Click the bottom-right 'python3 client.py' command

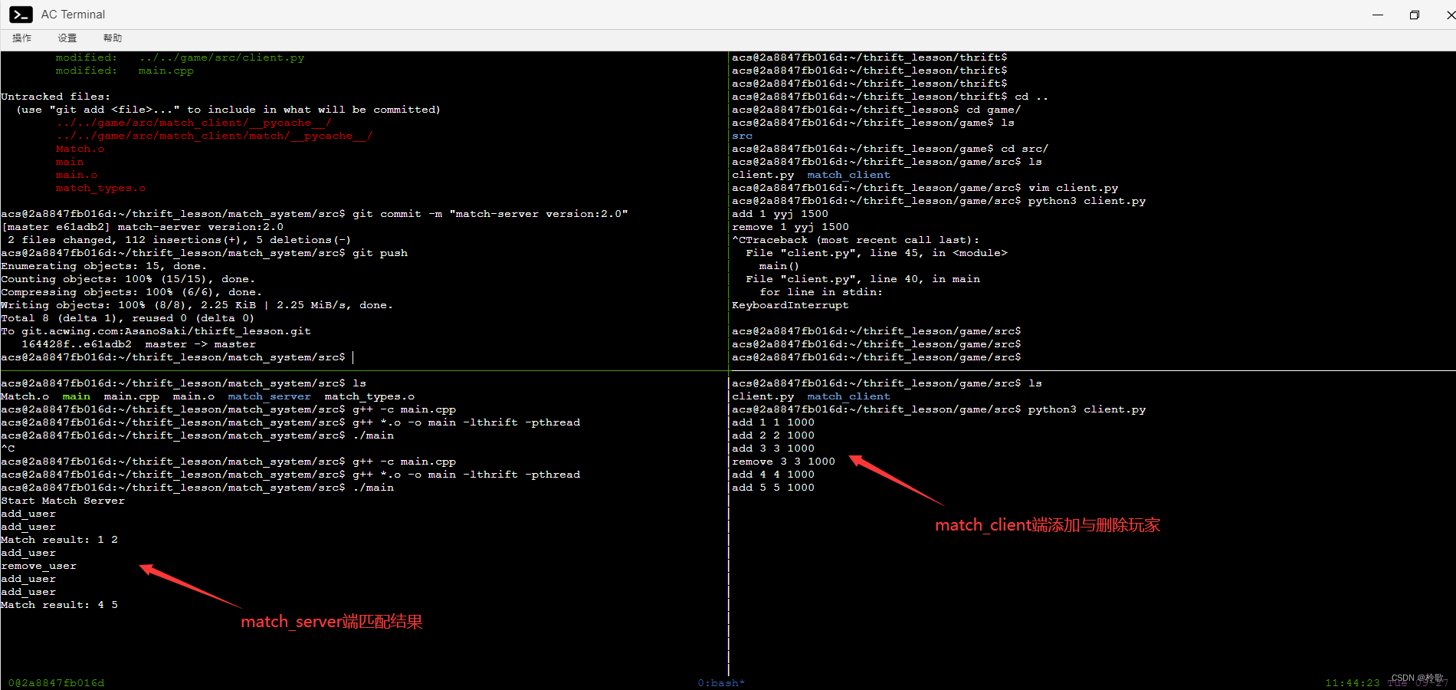1087,409
